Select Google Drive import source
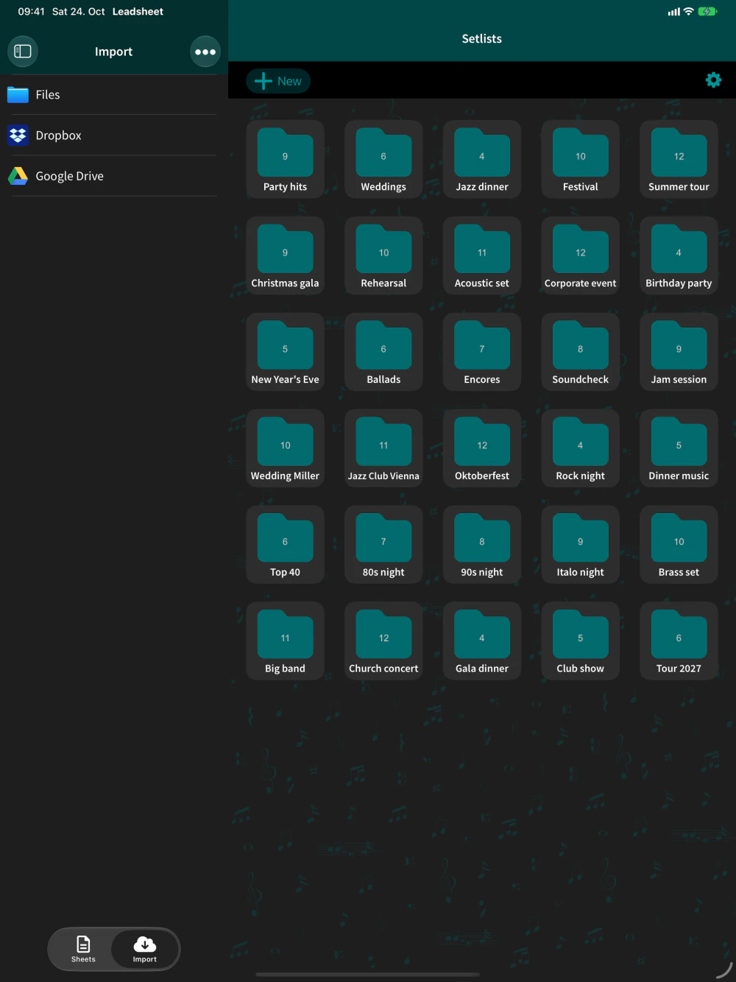736x982 pixels. click(113, 176)
